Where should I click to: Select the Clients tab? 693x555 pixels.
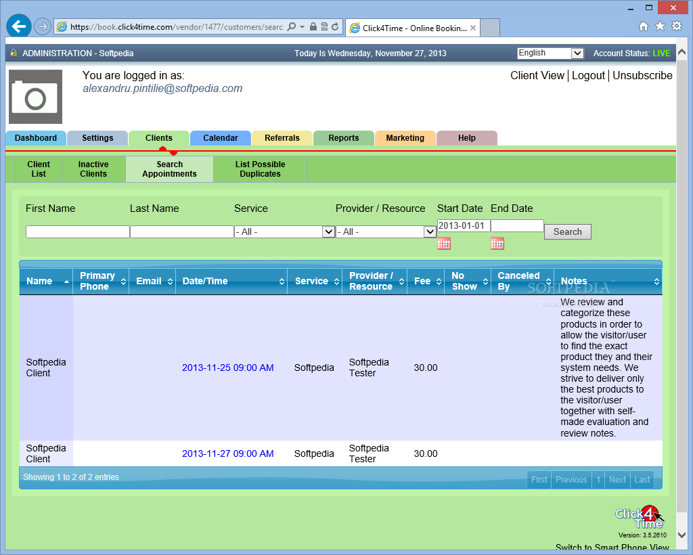pos(159,138)
